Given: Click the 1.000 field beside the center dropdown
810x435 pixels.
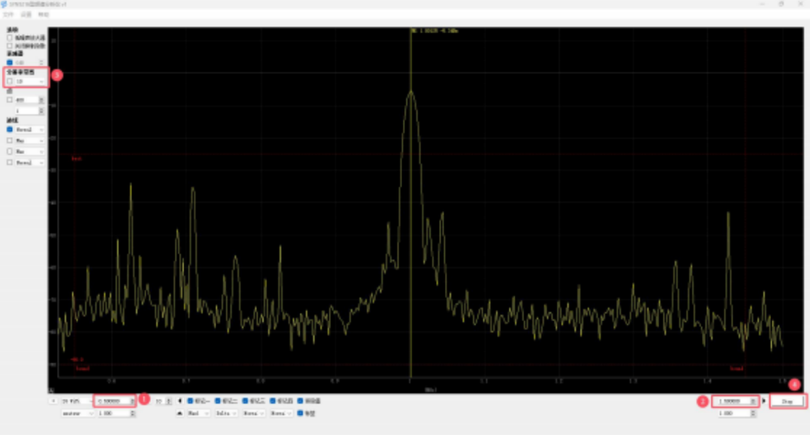Looking at the screenshot, I should 116,413.
